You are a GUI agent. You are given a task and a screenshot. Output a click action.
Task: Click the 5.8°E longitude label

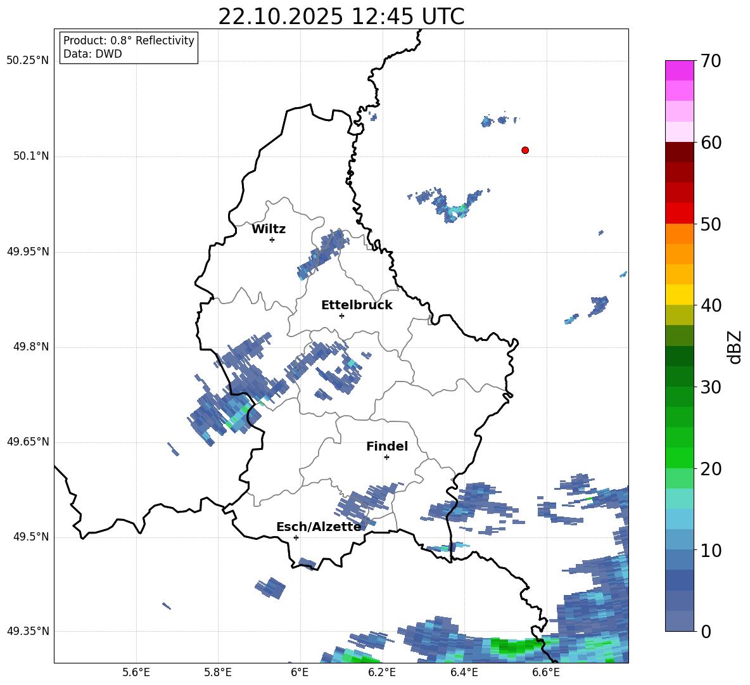point(218,672)
